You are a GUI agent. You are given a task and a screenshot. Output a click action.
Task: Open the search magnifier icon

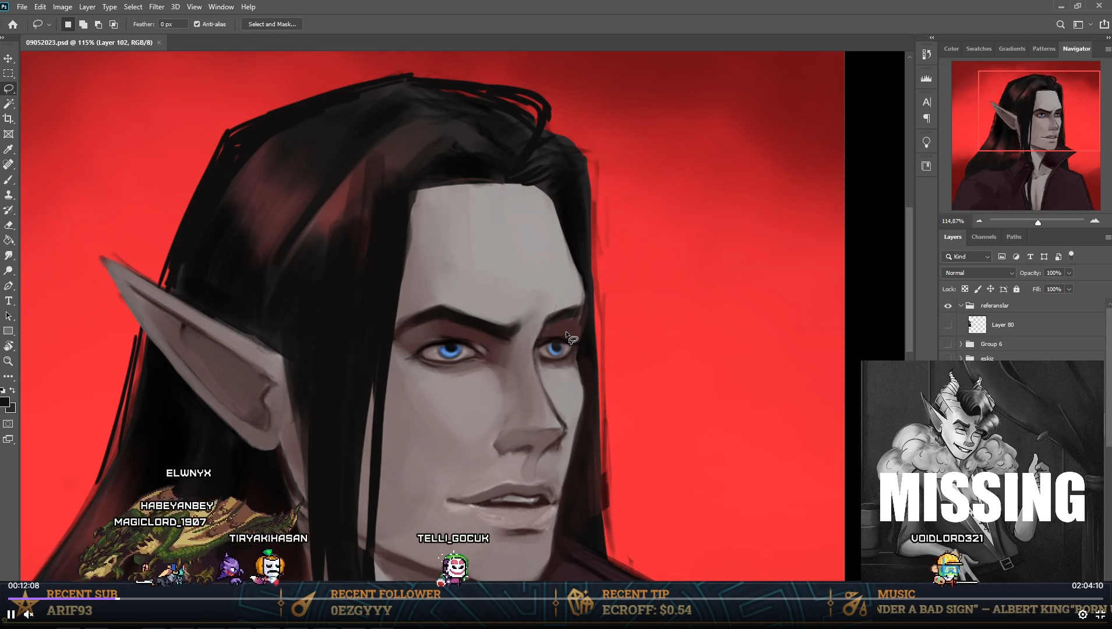point(1060,24)
